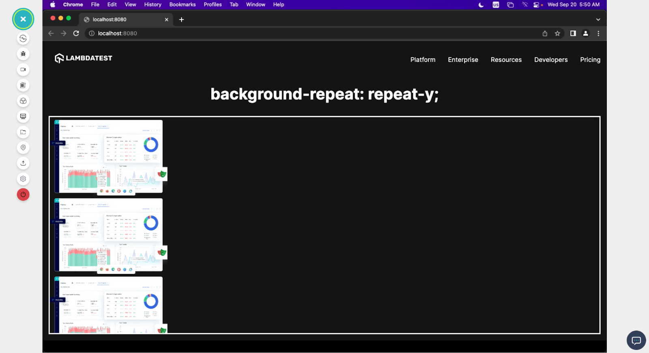Open a new tab with the plus button
This screenshot has width=649, height=353.
point(181,19)
